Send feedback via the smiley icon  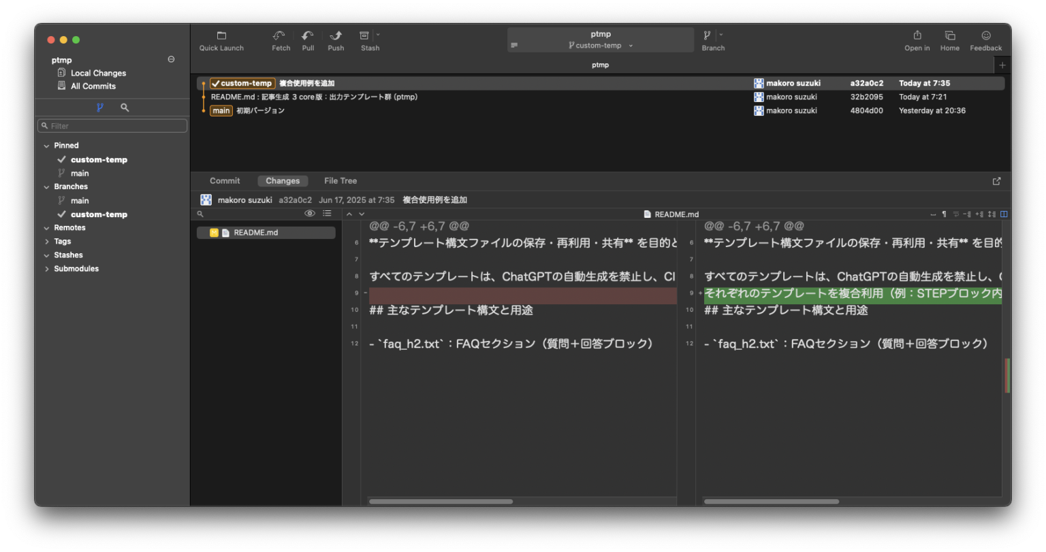tap(986, 35)
